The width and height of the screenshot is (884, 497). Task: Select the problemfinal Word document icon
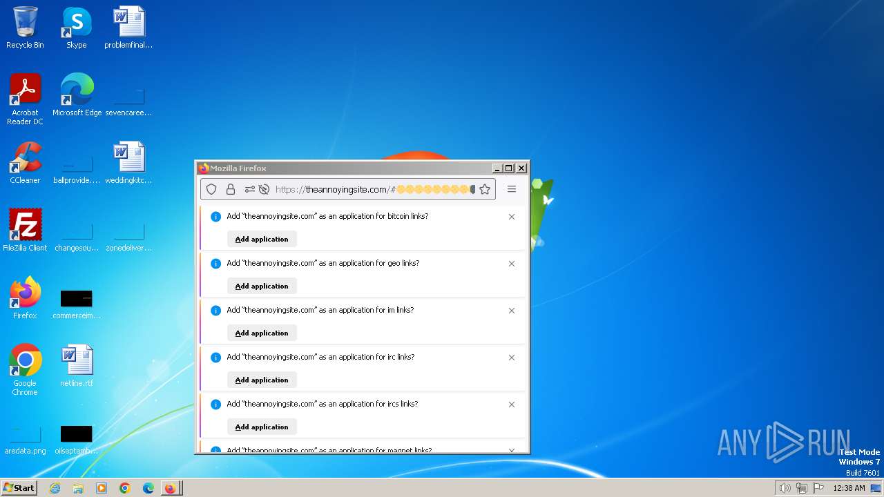[x=128, y=28]
